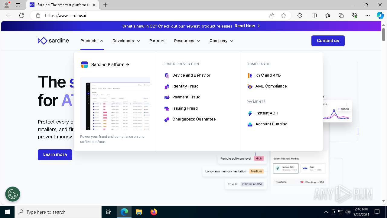Expand the Company dropdown menu
Image resolution: width=387 pixels, height=218 pixels.
click(221, 41)
